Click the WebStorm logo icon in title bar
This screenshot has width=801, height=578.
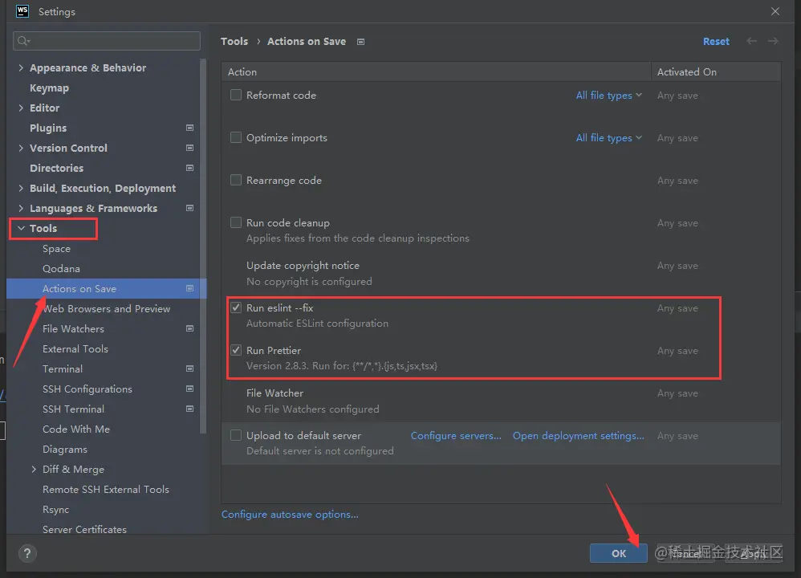coord(22,11)
